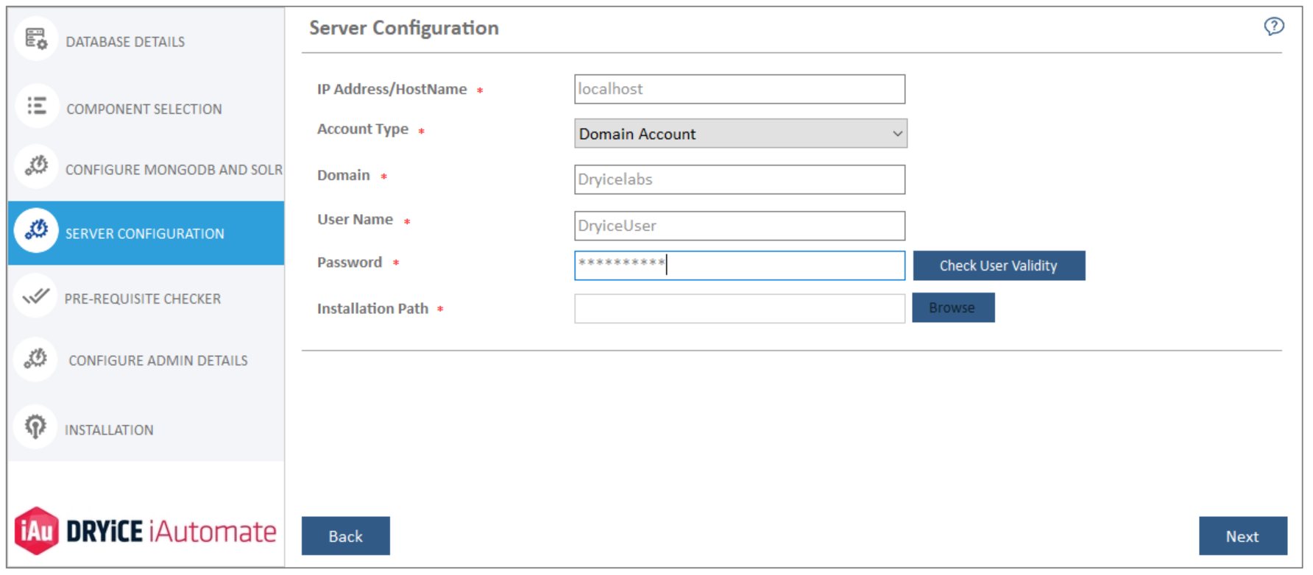Click the Configure Admin Details icon
The height and width of the screenshot is (575, 1313).
[x=35, y=360]
